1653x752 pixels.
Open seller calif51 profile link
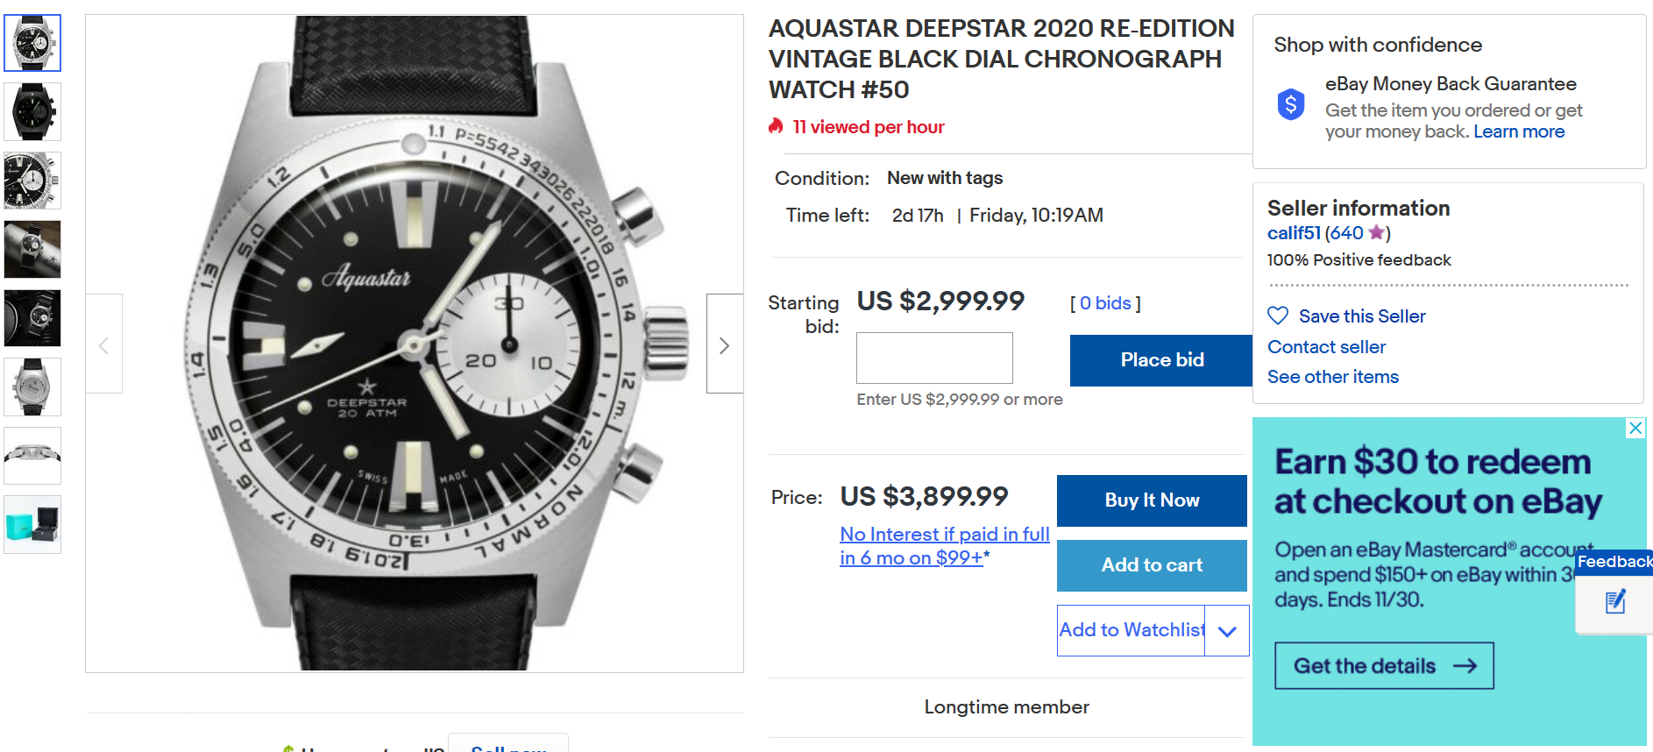[x=1294, y=233]
